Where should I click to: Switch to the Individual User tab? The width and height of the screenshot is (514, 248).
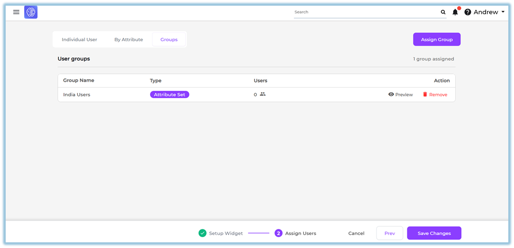click(79, 40)
